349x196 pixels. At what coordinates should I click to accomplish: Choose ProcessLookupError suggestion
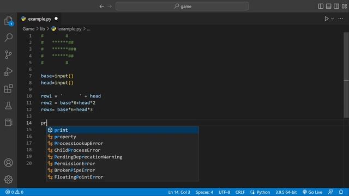[122, 143]
